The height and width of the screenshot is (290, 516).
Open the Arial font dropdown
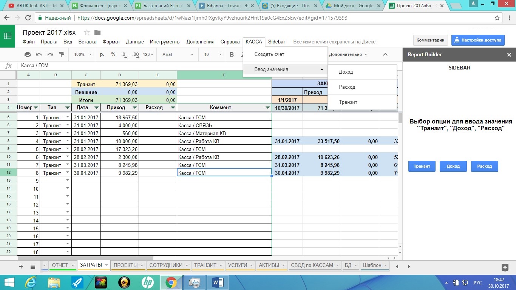click(x=178, y=54)
